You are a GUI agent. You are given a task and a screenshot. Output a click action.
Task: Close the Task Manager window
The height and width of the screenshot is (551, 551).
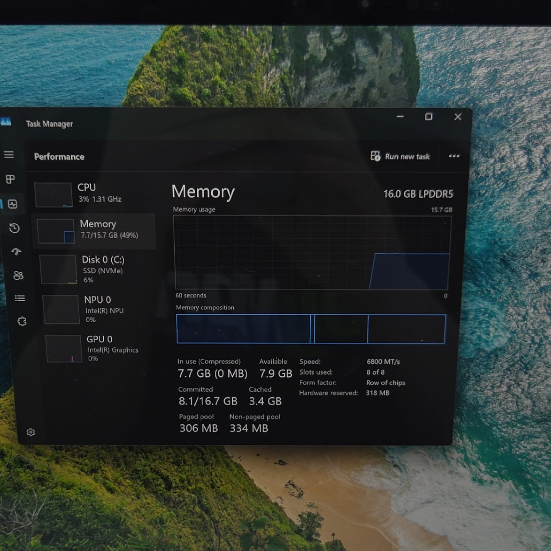458,117
